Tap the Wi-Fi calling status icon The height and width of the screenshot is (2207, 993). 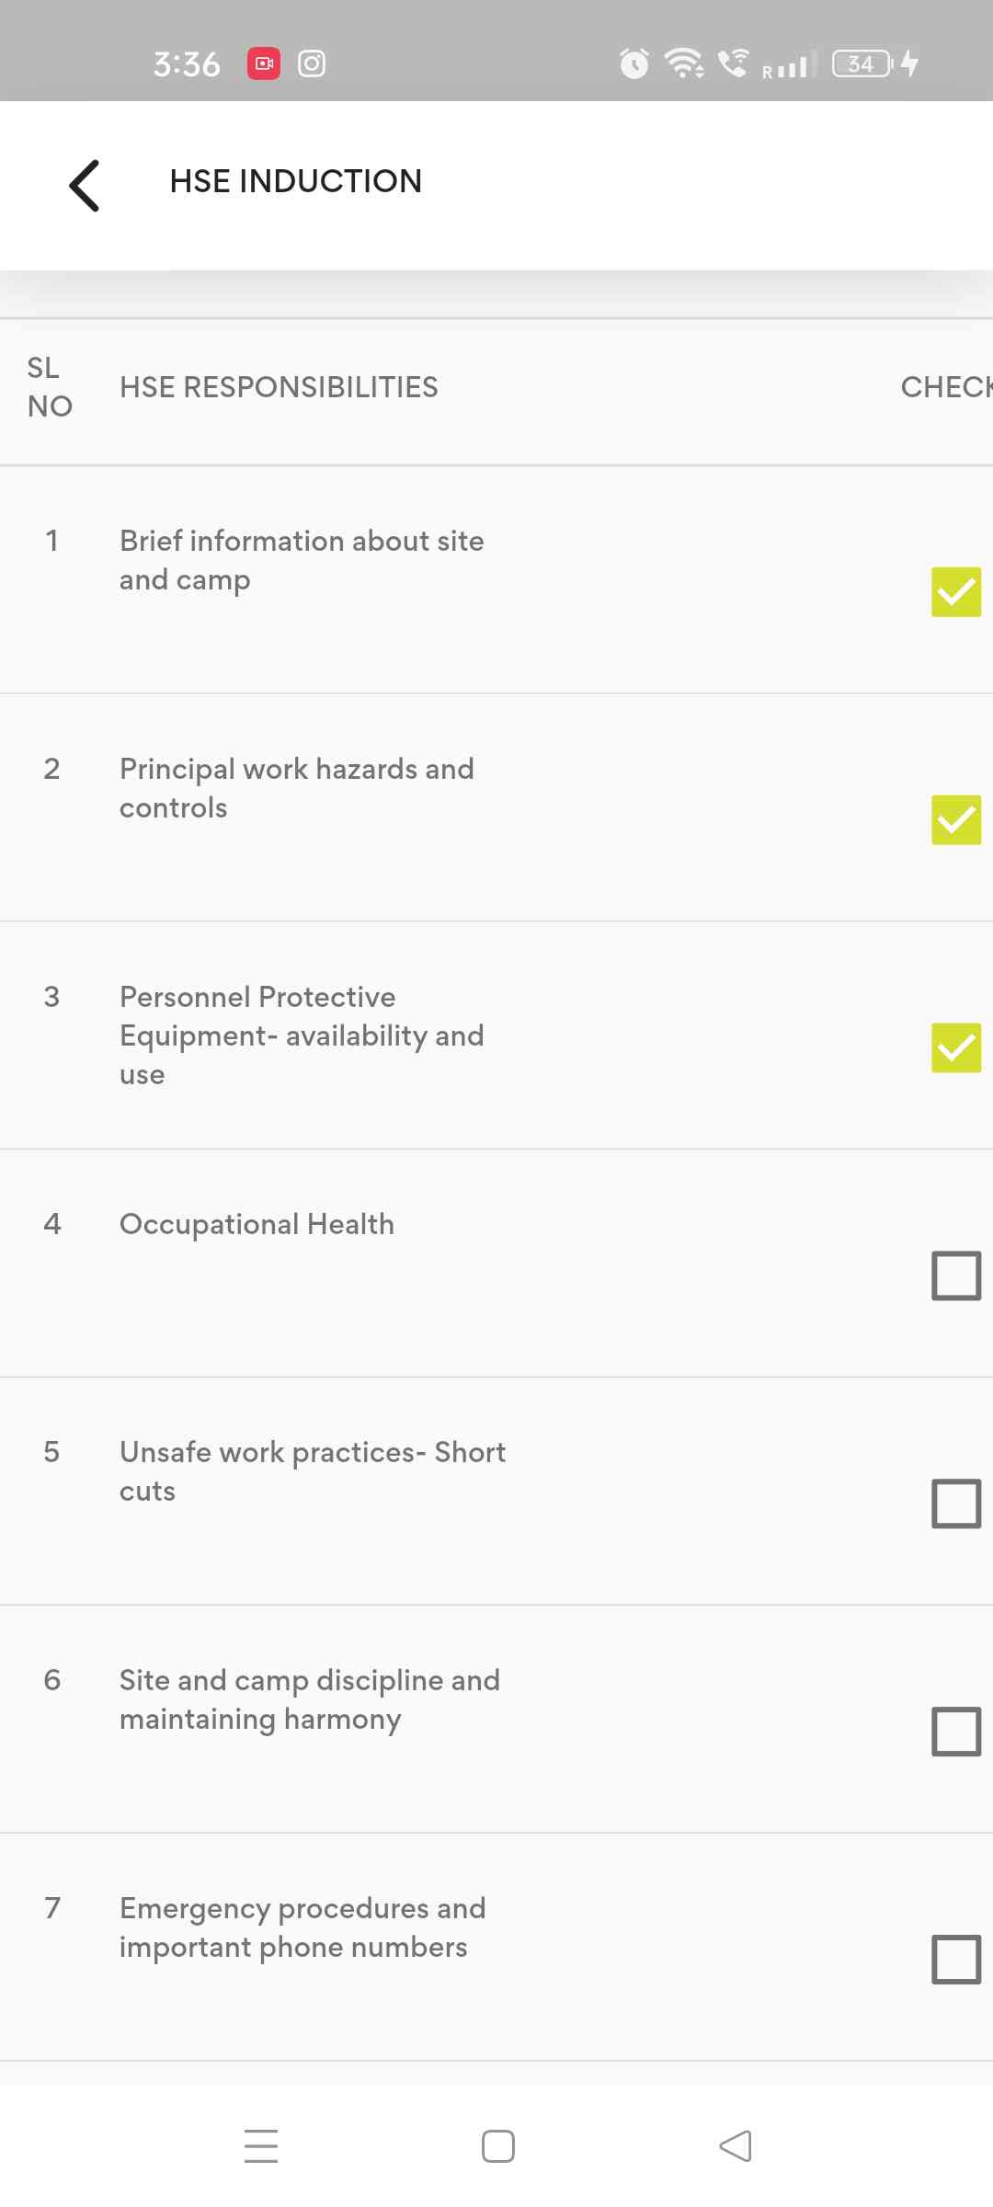pos(734,63)
